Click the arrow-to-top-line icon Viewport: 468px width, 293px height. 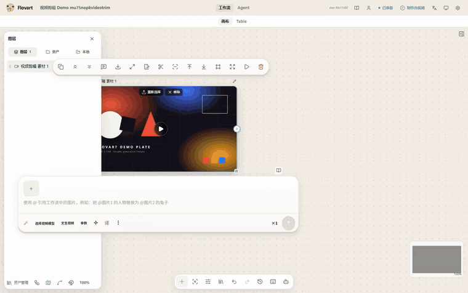coord(189,67)
